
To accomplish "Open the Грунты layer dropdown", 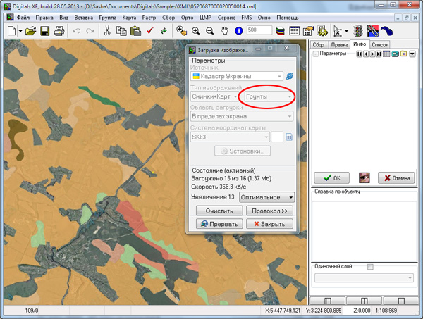I will (267, 96).
